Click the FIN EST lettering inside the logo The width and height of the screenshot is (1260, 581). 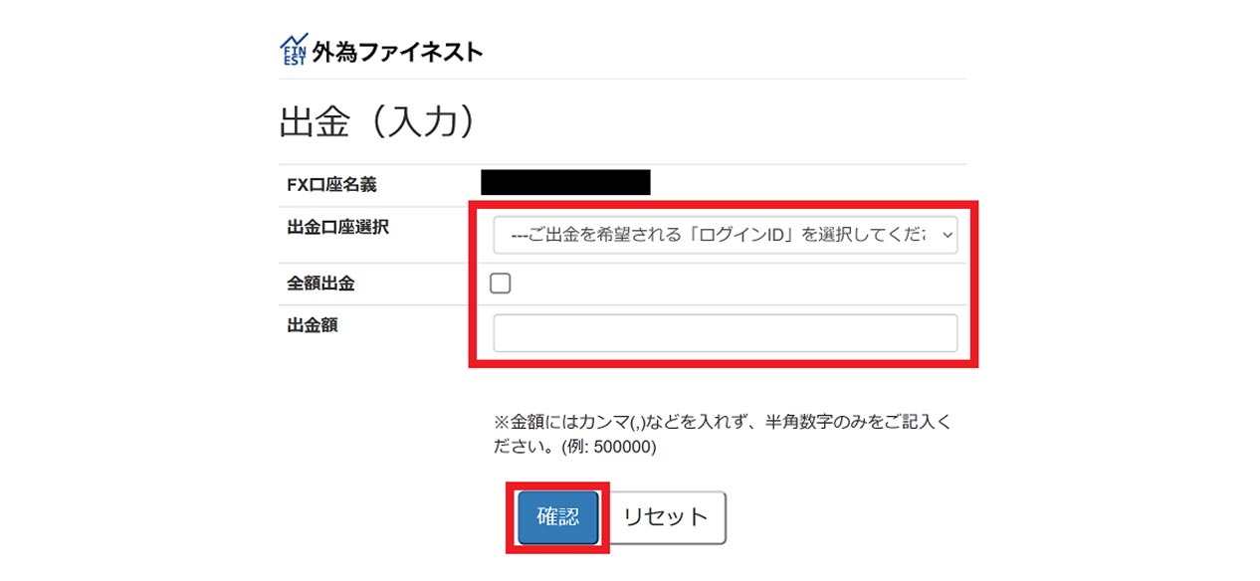[294, 57]
